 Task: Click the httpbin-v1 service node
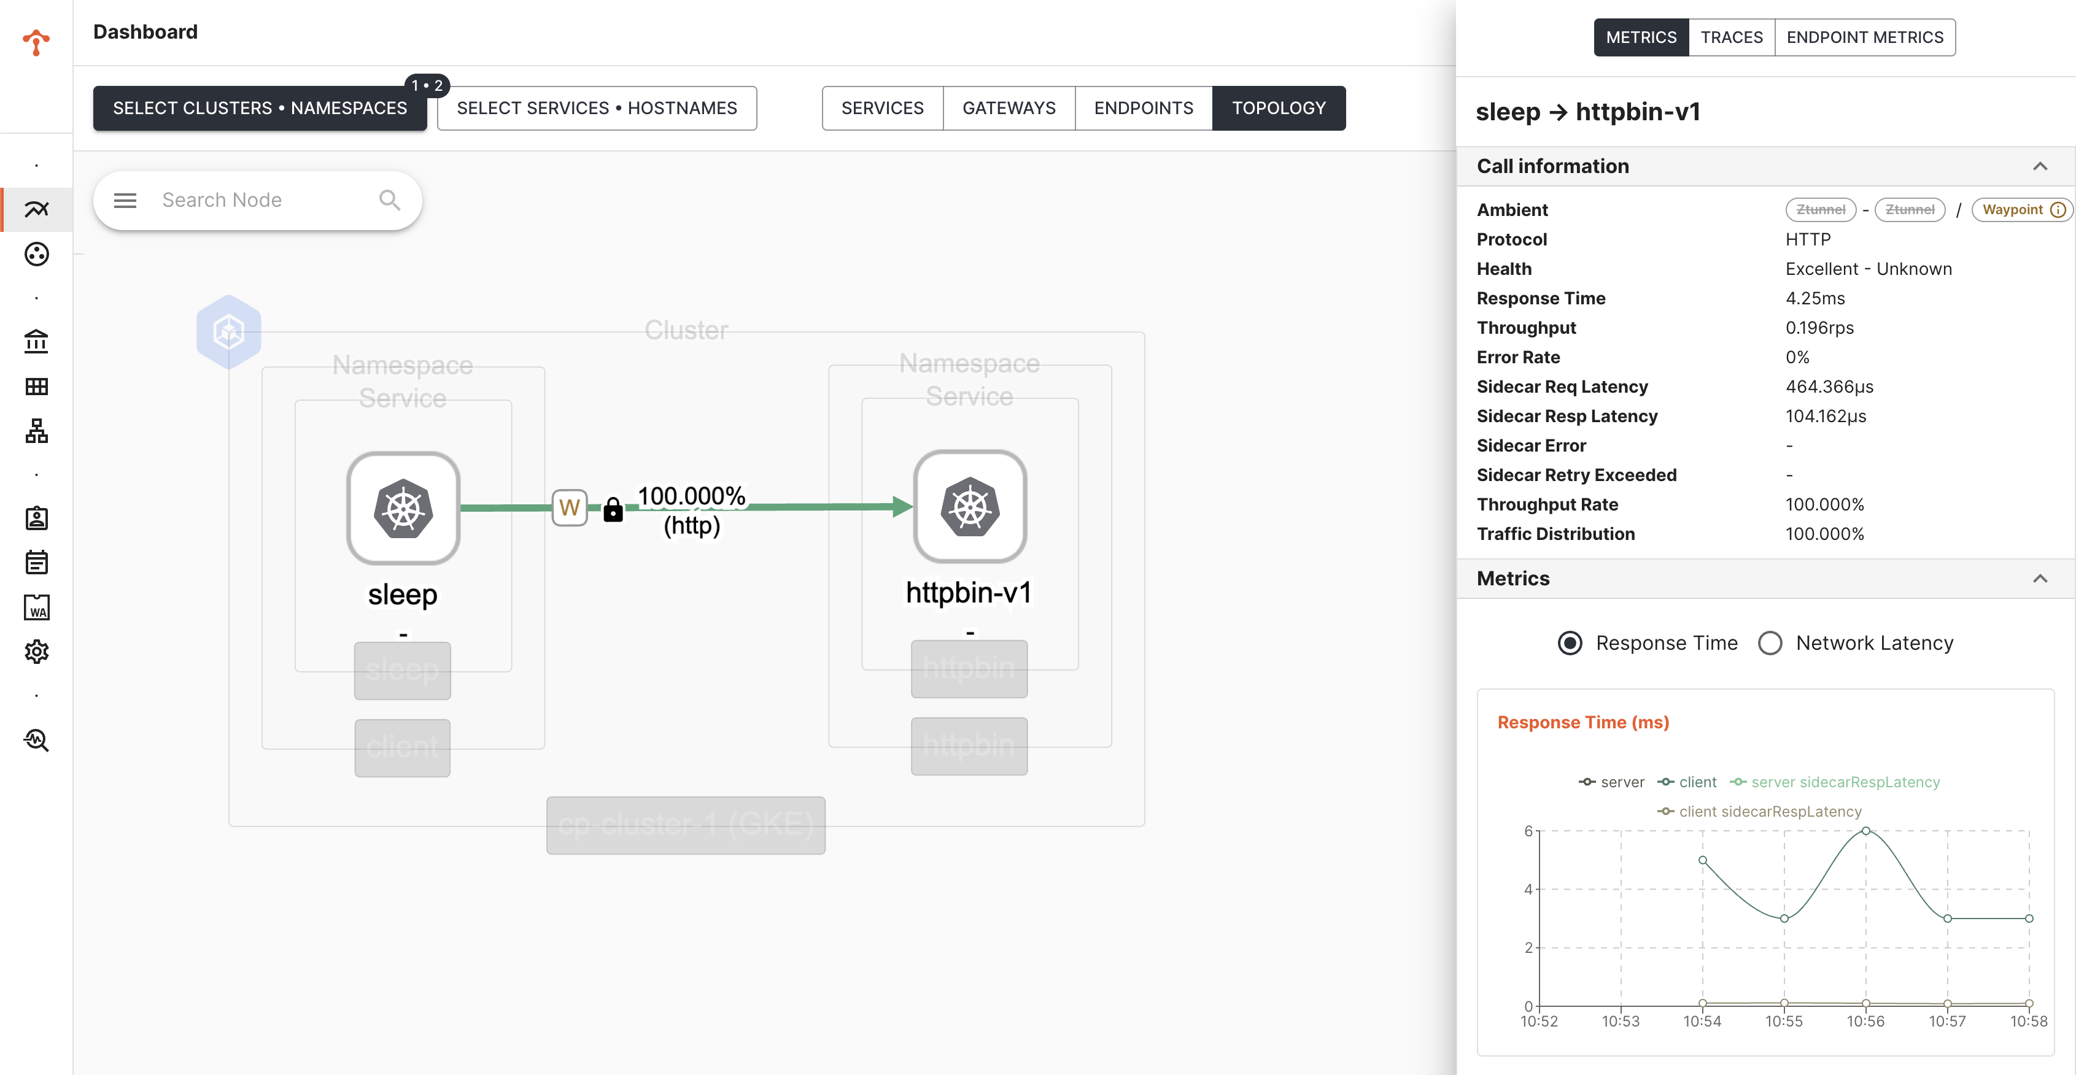(969, 506)
